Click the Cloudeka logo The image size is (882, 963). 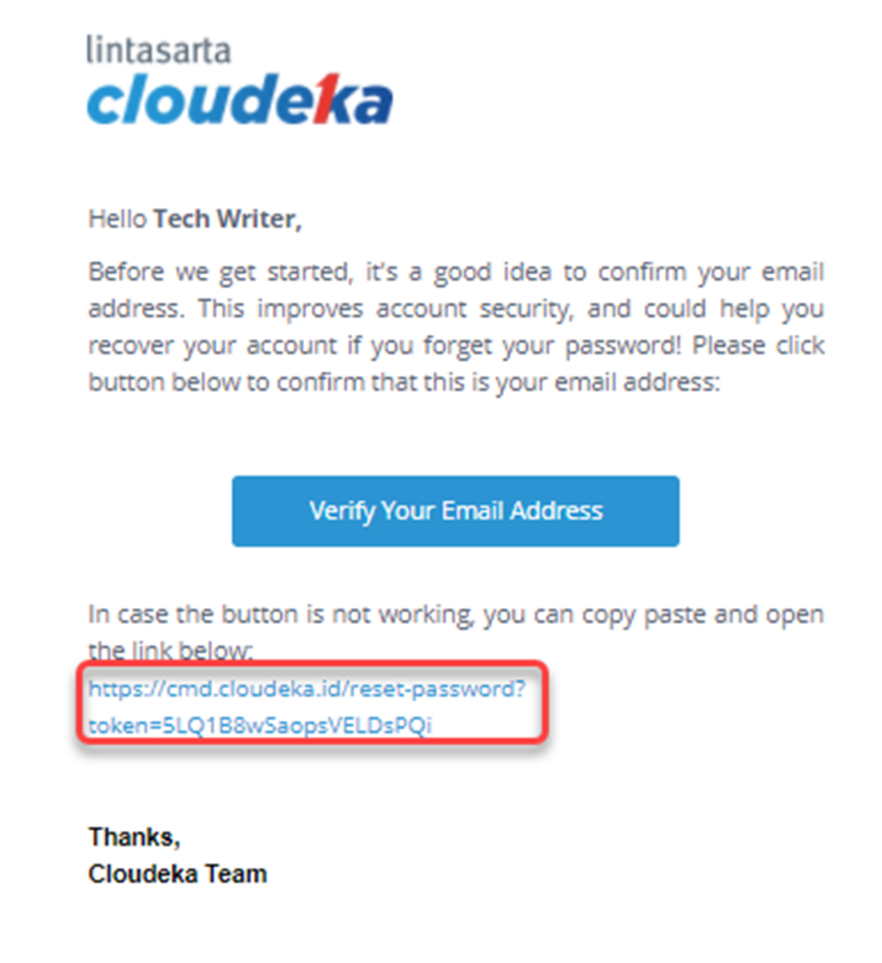tap(239, 100)
